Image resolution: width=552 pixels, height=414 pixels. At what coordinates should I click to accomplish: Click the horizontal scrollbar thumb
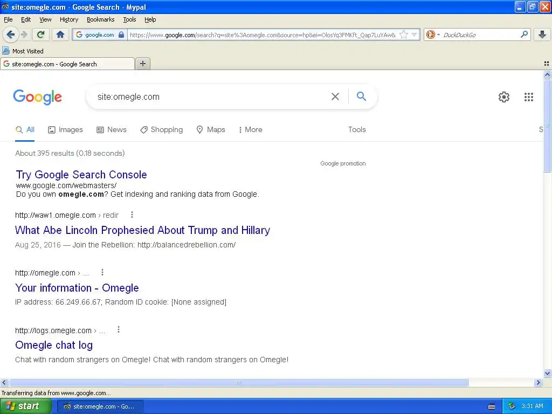tap(238, 382)
